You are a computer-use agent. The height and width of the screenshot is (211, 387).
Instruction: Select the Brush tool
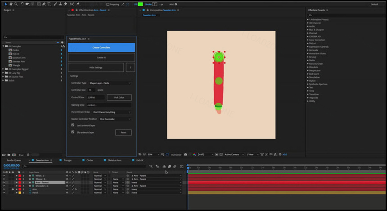tap(55, 4)
